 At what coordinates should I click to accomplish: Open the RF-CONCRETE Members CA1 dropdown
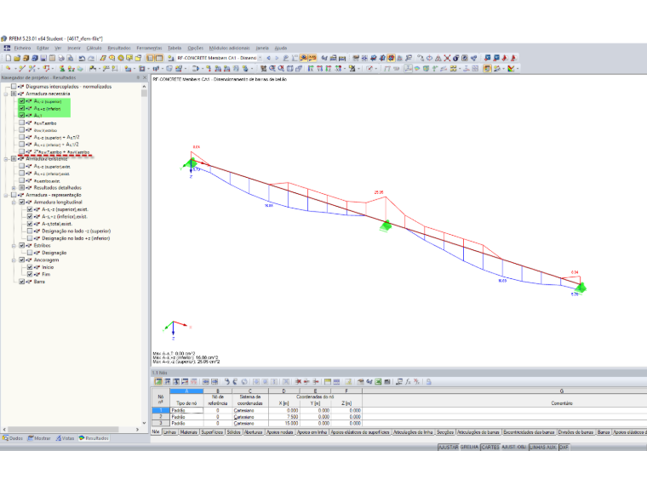(260, 58)
